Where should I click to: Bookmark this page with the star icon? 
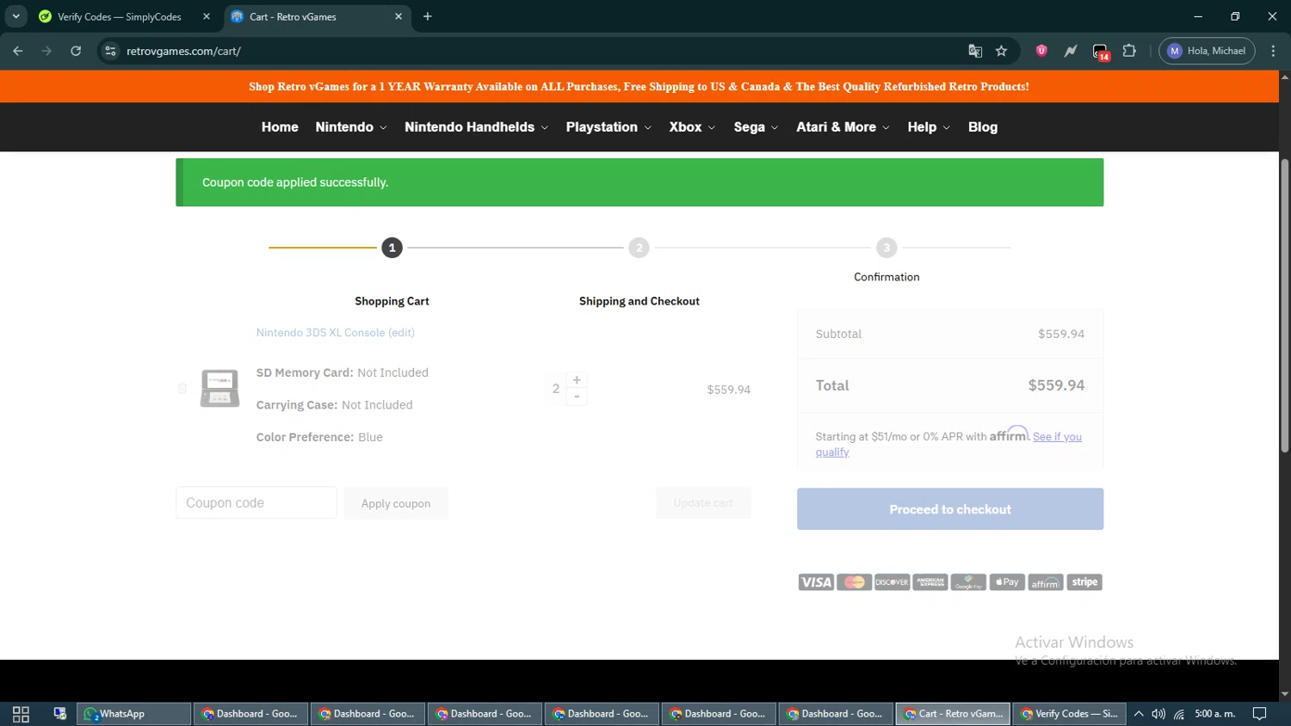[1001, 51]
